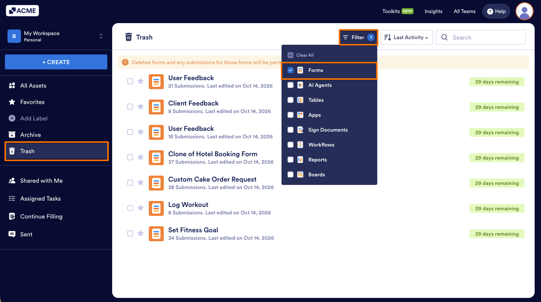Open the Help button
Screen dimensions: 541x302
click(x=496, y=11)
